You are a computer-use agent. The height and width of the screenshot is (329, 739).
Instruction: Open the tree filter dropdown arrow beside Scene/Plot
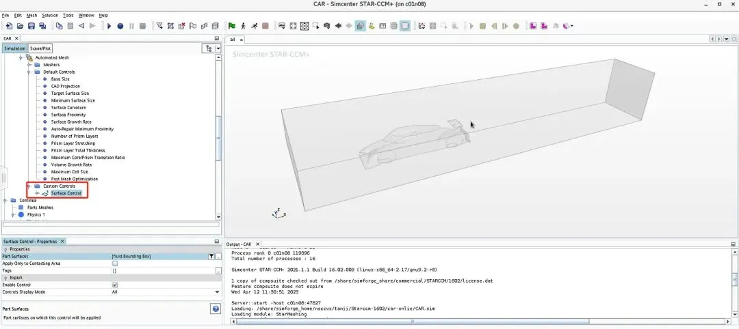[x=218, y=48]
